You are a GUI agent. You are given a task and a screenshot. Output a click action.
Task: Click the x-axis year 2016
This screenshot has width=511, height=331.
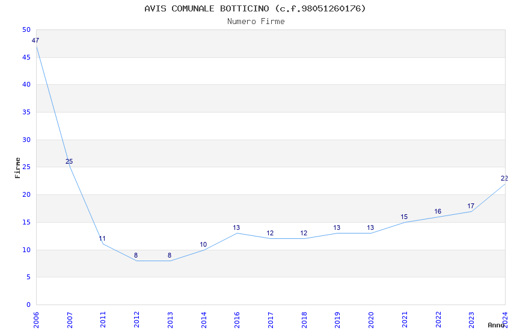click(x=237, y=320)
